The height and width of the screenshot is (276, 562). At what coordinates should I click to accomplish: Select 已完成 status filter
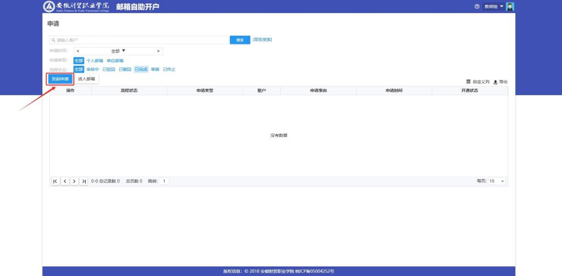pos(141,70)
